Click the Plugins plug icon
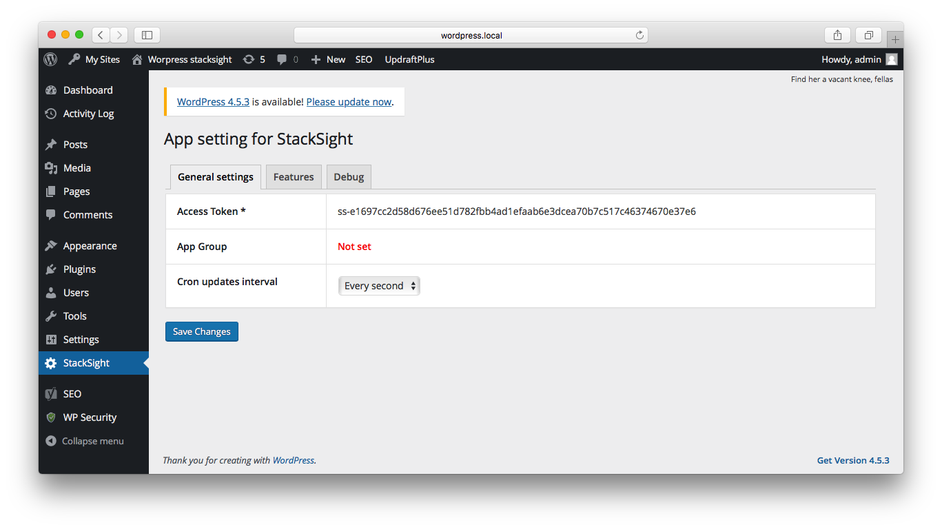This screenshot has height=529, width=942. coord(51,269)
